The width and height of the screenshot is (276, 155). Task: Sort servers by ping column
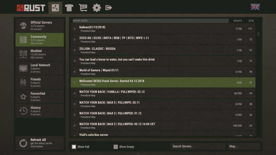(251, 21)
